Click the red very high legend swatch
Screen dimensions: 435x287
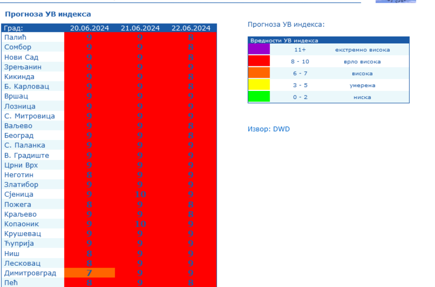point(259,61)
